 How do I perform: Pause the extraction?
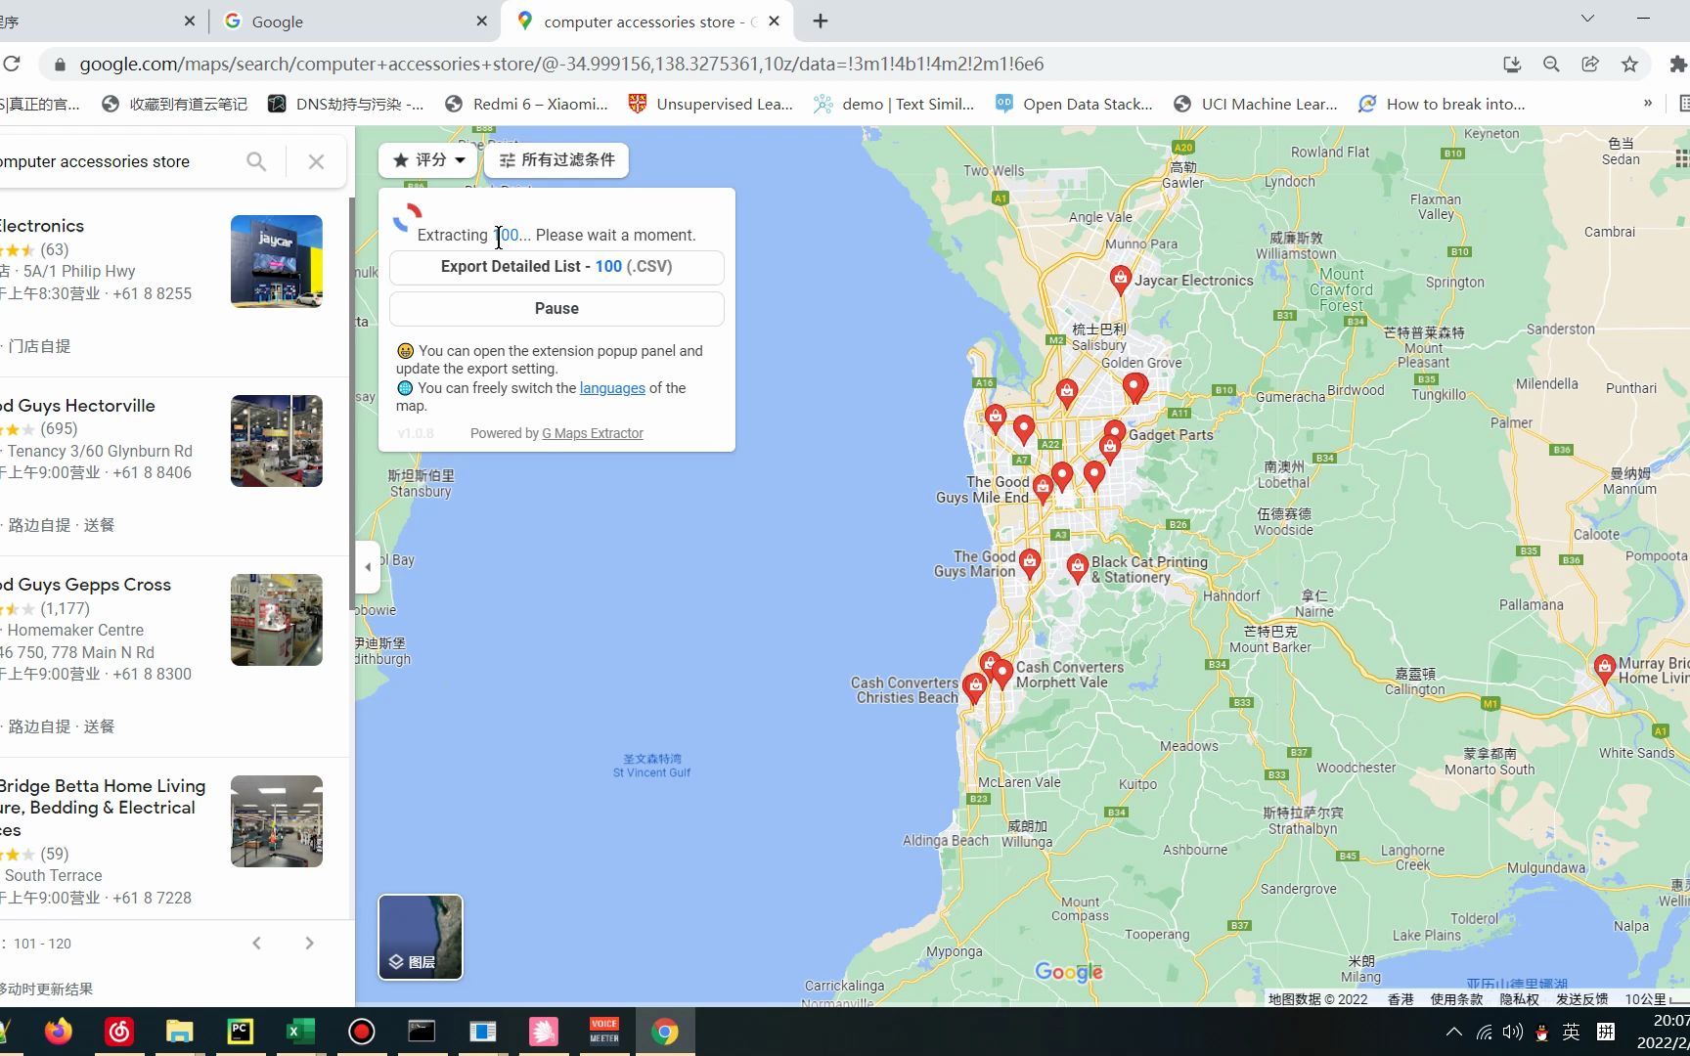(556, 308)
